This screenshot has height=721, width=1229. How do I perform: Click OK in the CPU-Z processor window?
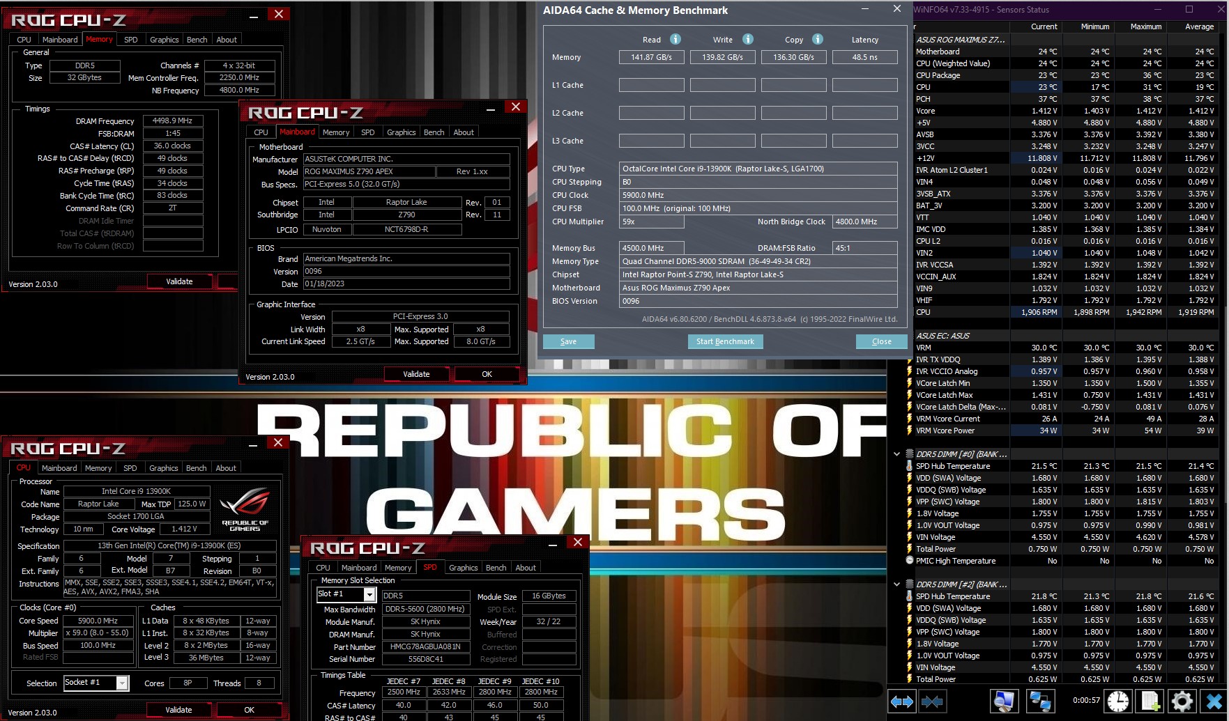pyautogui.click(x=249, y=710)
